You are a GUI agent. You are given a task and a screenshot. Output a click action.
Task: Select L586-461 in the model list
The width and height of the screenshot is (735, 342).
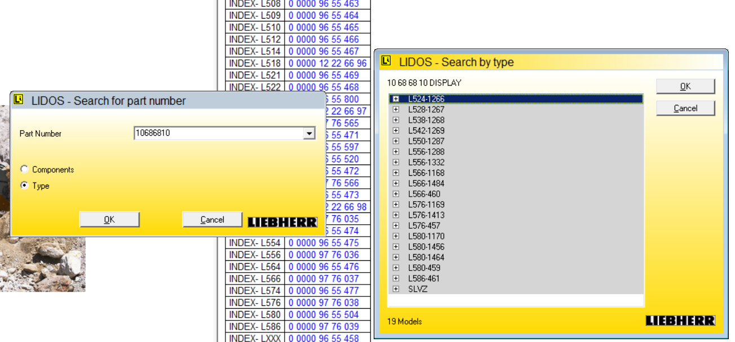click(x=424, y=278)
